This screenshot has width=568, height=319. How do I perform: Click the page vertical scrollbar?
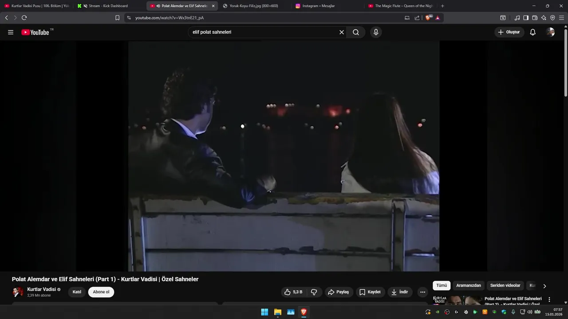tap(565, 62)
